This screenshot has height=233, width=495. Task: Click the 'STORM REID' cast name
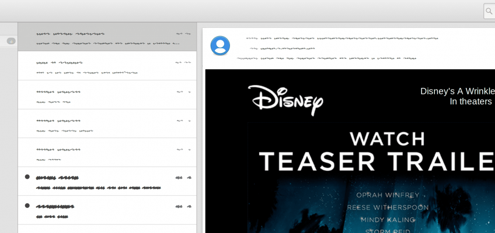[x=388, y=231]
